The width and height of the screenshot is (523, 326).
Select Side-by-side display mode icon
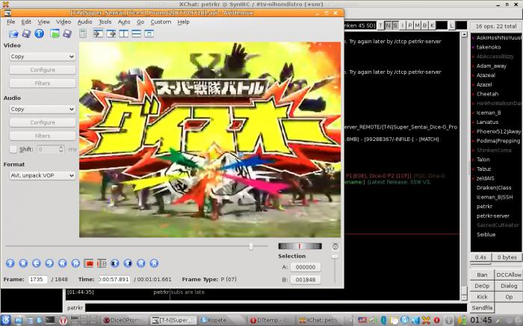123,34
